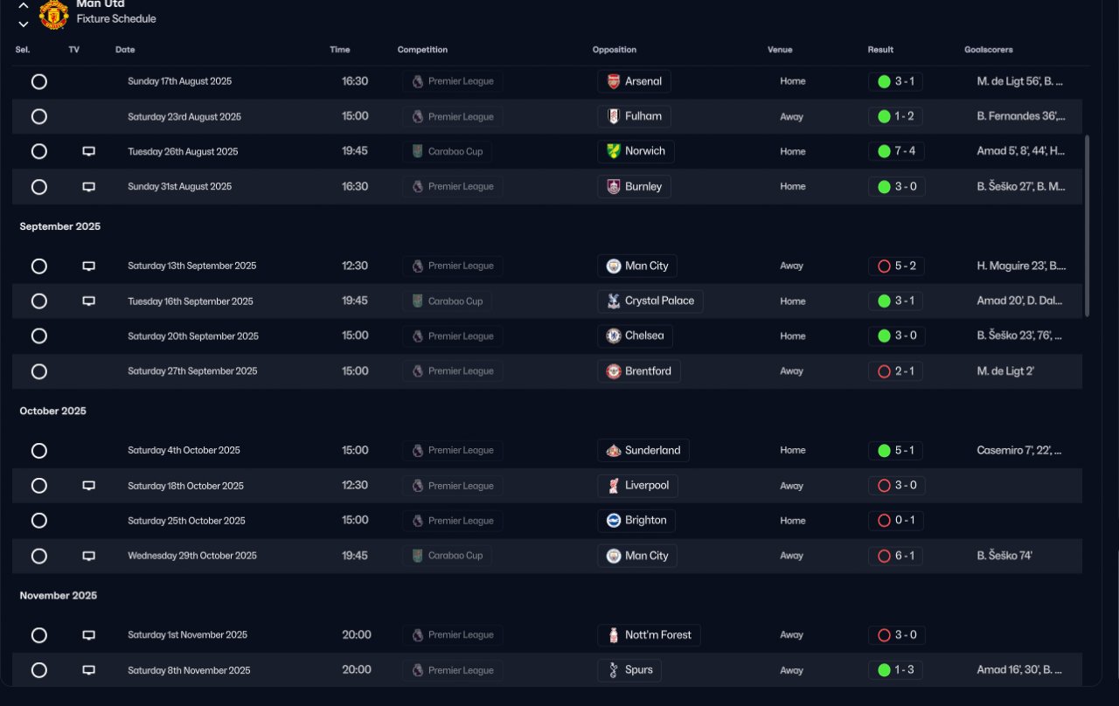This screenshot has width=1119, height=706.
Task: Click 20:00 time in the Nott'm Forest row
Action: point(357,635)
